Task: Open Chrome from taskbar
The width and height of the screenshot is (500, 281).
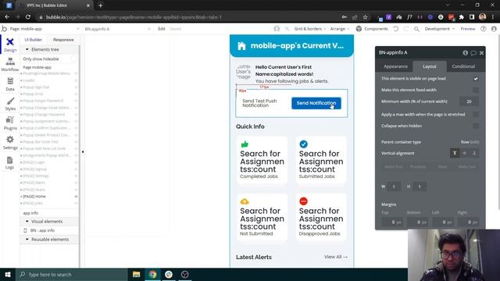Action: coord(153,274)
